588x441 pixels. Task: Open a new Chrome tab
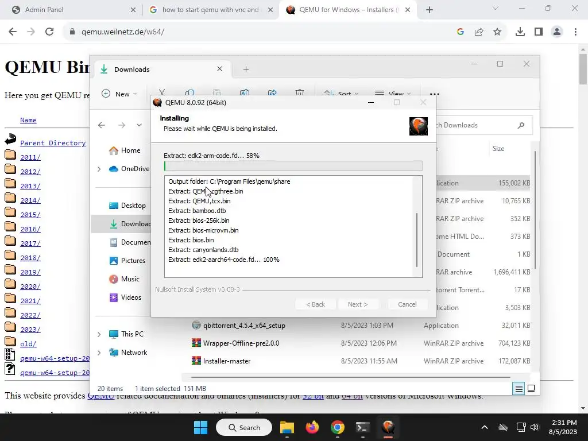[430, 10]
